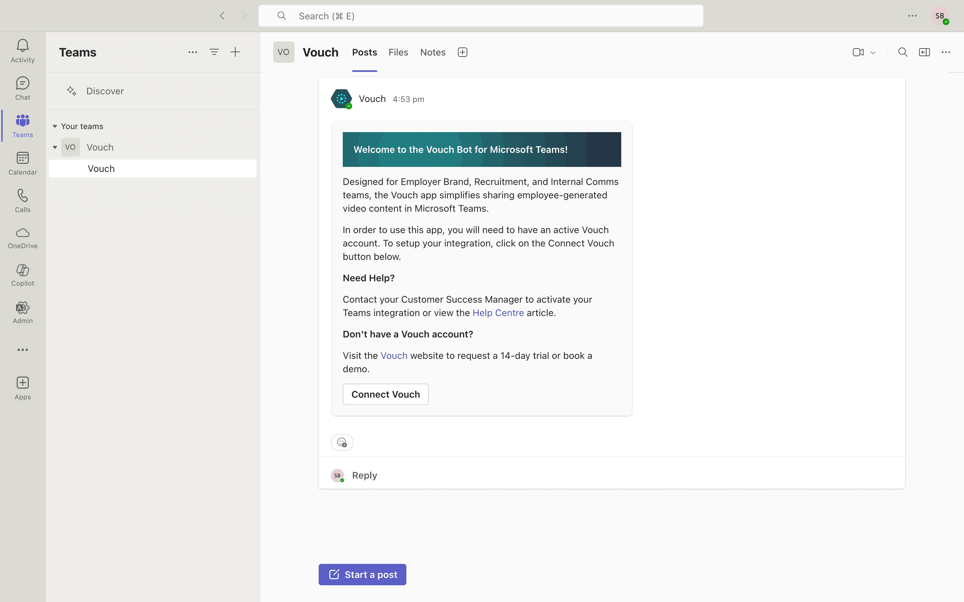Switch to the Notes tab
Image resolution: width=964 pixels, height=602 pixels.
point(433,52)
